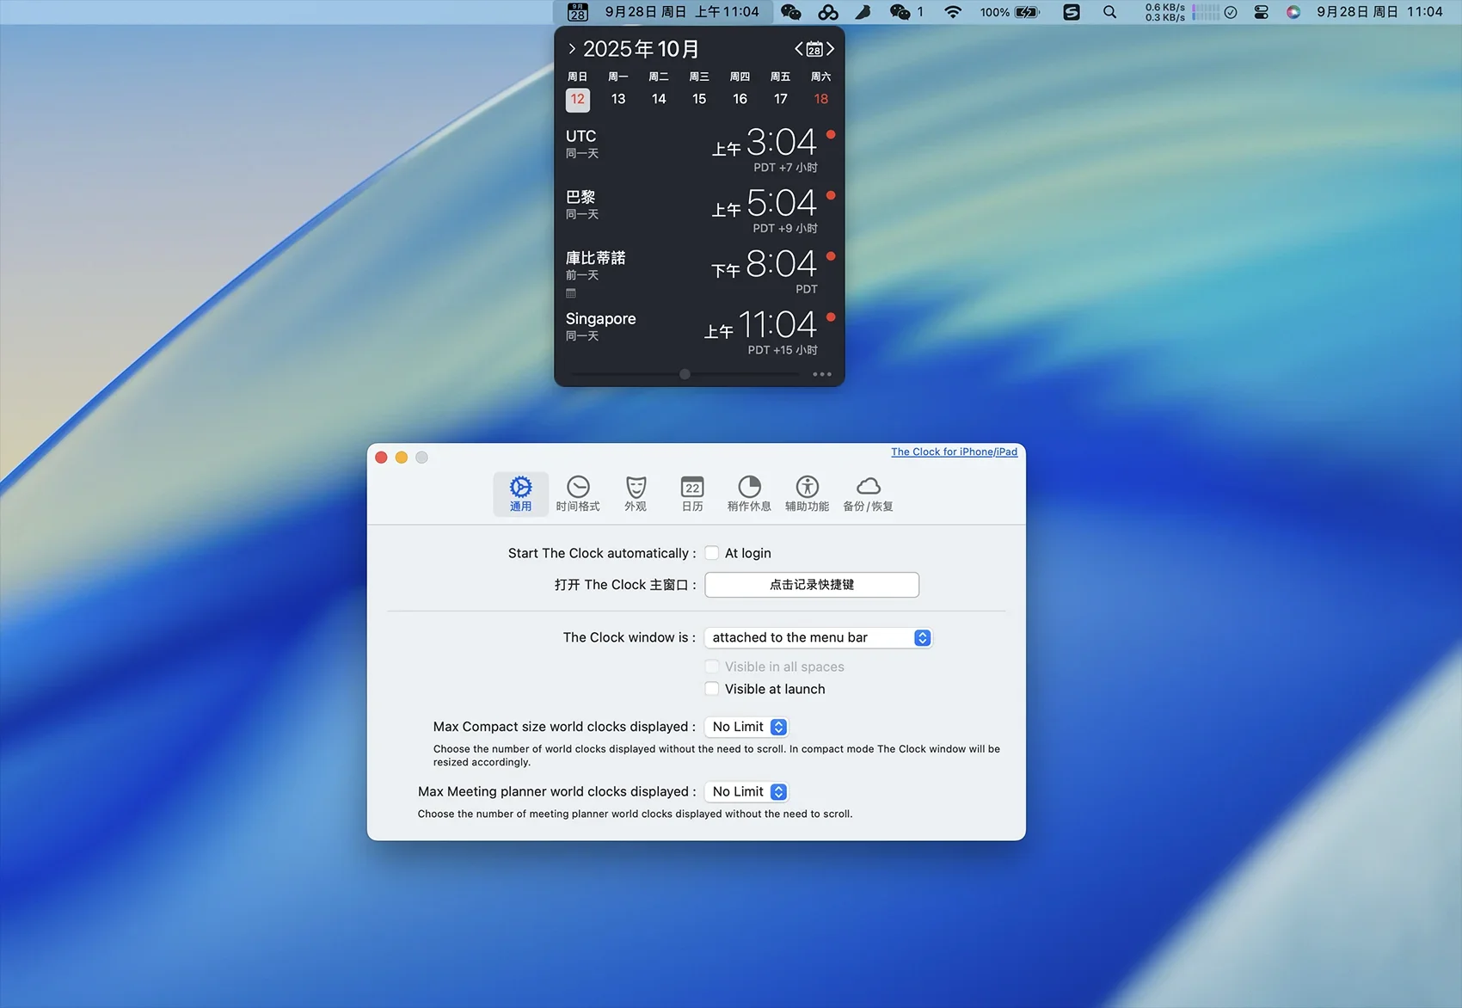Click the system date 9月28日 周日 11:04
1462x1008 pixels.
click(1379, 12)
